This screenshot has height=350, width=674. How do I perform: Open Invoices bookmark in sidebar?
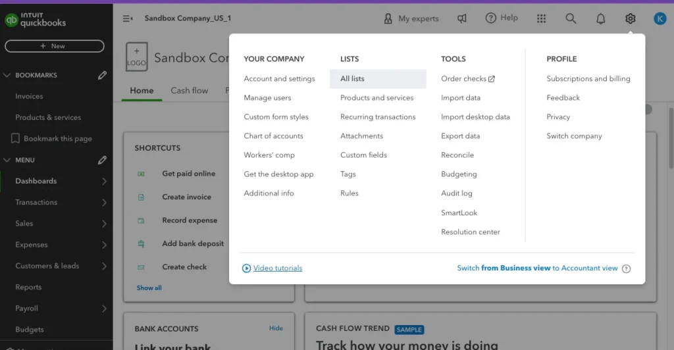29,96
